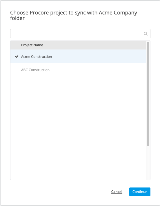Image resolution: width=160 pixels, height=206 pixels.
Task: Click the search magnifier icon
Action: (146, 34)
